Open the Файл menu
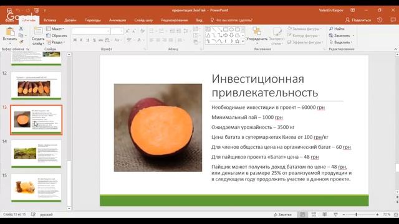Screen dimensions: 399x224 [x=9, y=20]
